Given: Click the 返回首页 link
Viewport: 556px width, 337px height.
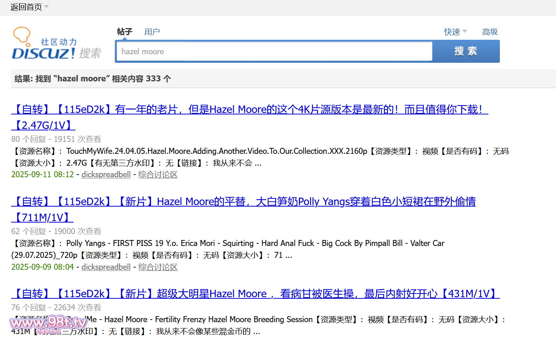Looking at the screenshot, I should click(x=26, y=7).
